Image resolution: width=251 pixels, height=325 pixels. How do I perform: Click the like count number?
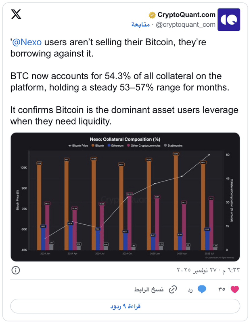pos(222,289)
